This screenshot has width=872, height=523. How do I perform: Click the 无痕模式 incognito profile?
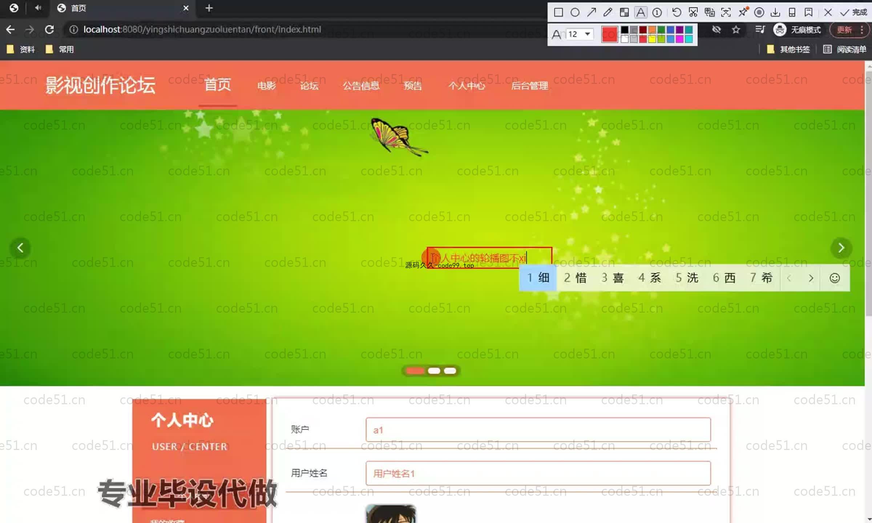tap(797, 29)
